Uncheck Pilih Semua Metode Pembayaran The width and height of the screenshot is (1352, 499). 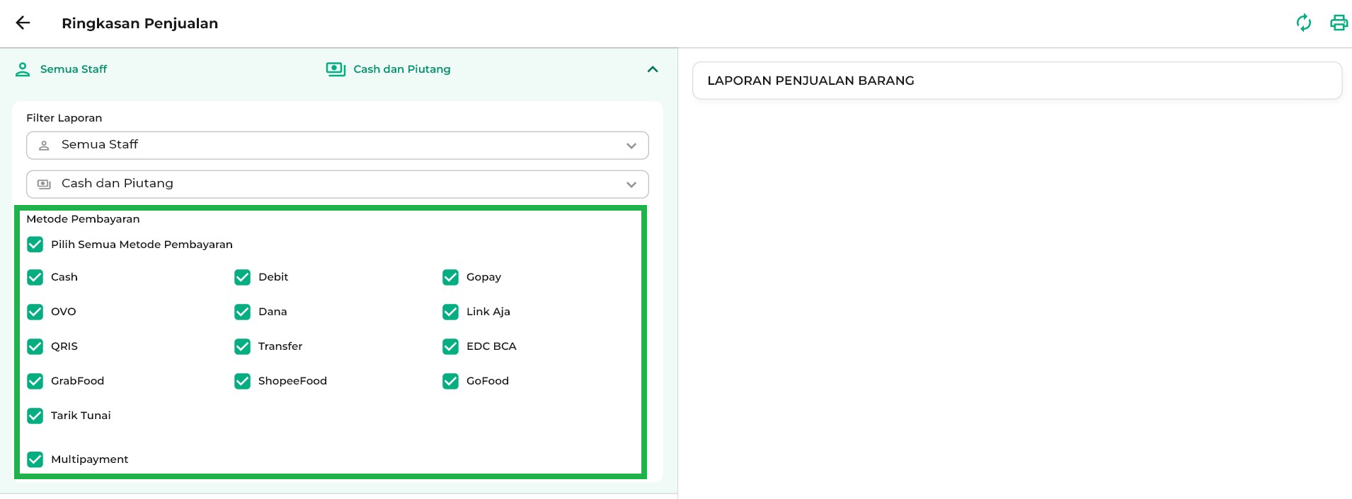point(35,245)
